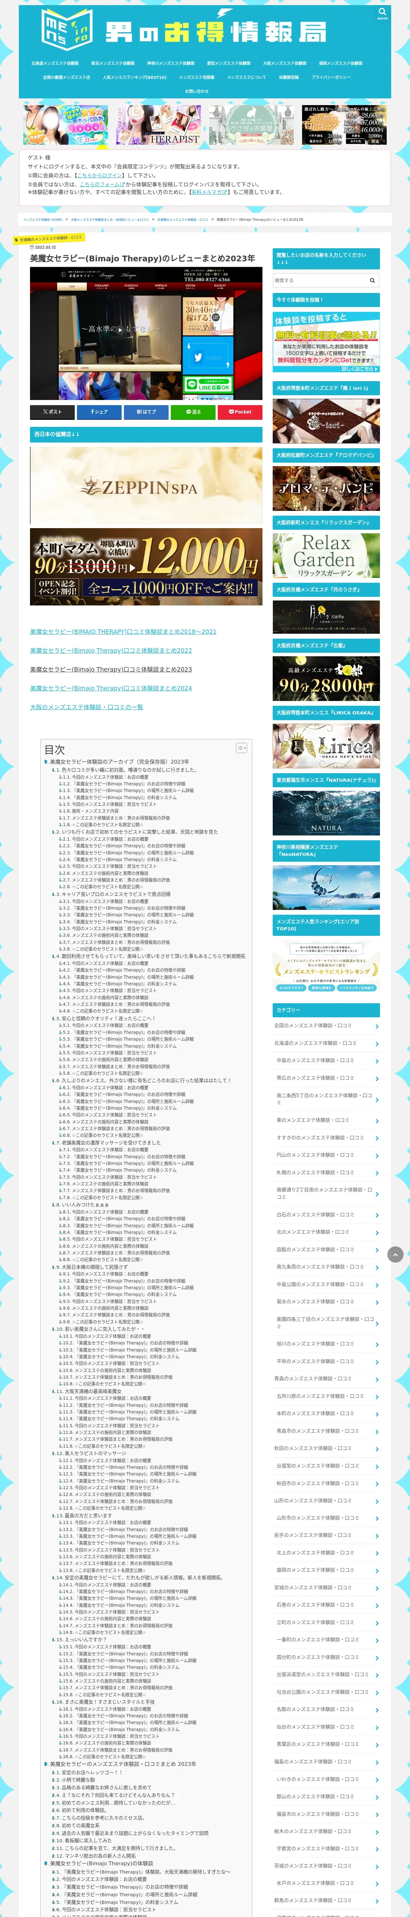Share on Facebook with the シェア button
The height and width of the screenshot is (1917, 410).
[x=99, y=412]
